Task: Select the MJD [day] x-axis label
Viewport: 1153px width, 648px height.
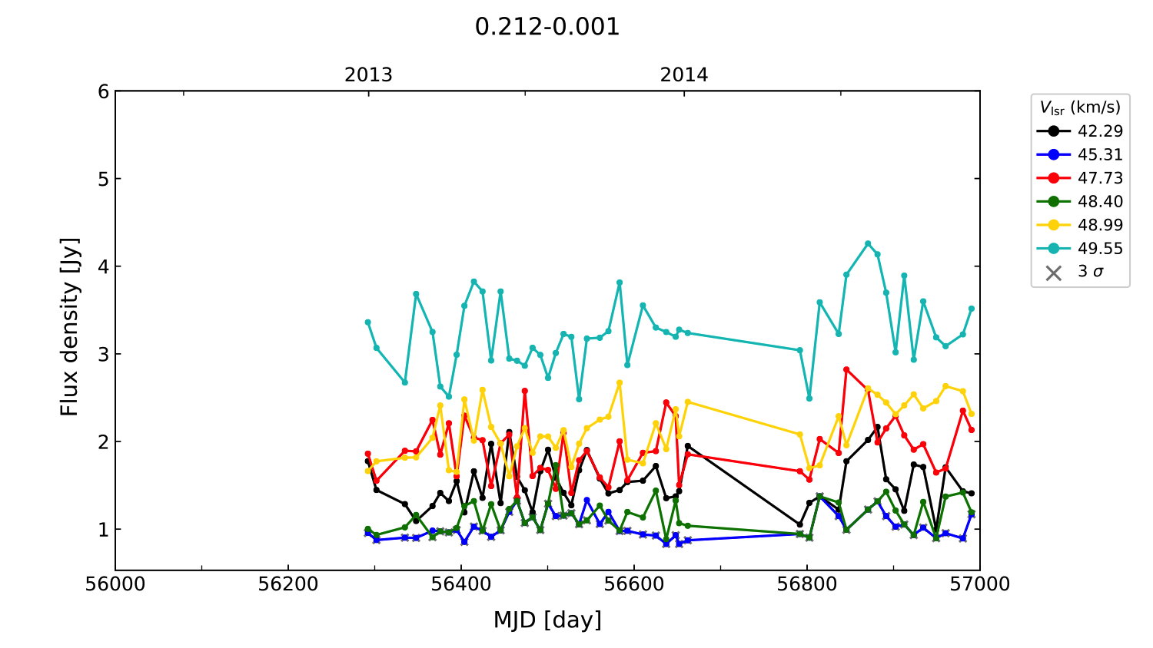Action: coord(547,620)
